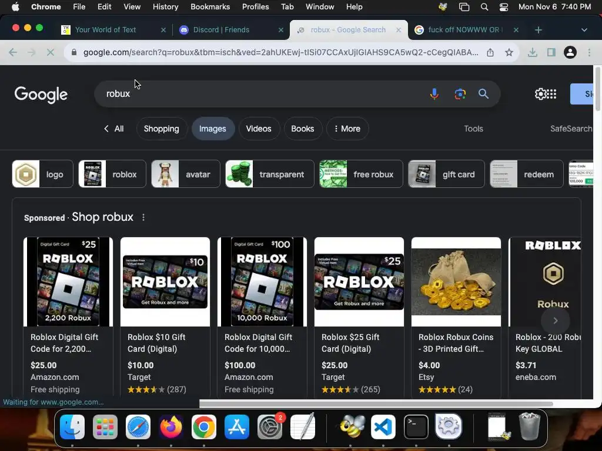Switch to Discord Friends tab
Image resolution: width=602 pixels, height=451 pixels.
pyautogui.click(x=230, y=30)
